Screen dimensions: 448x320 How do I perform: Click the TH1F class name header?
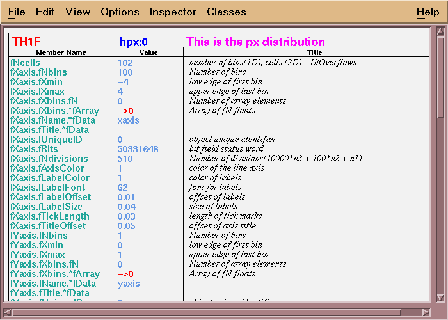(26, 42)
